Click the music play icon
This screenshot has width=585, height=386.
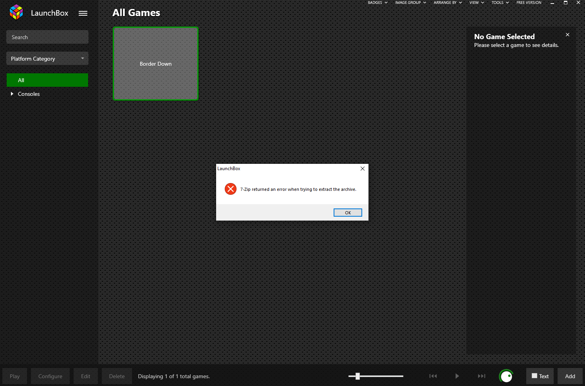457,376
